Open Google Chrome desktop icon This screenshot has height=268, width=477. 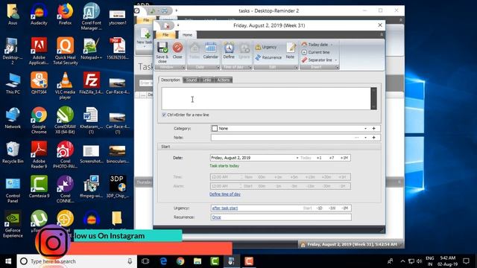pos(39,121)
